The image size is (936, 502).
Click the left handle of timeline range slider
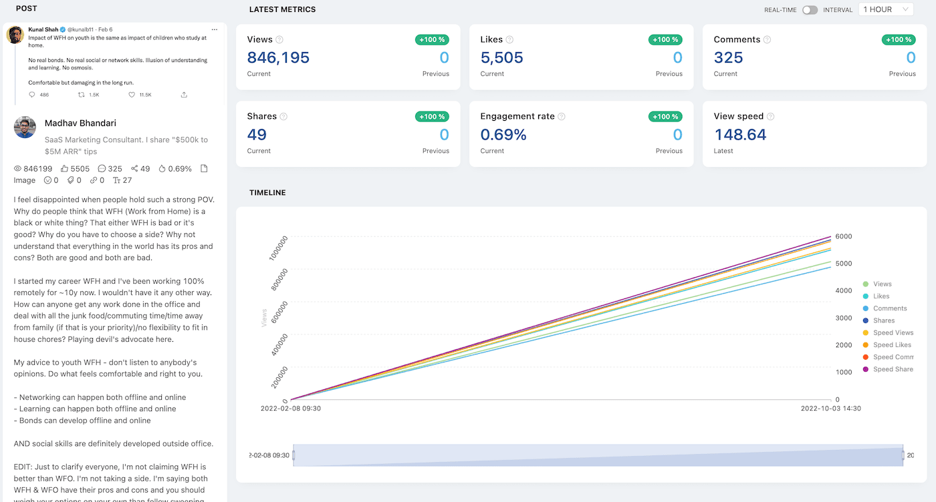coord(293,455)
